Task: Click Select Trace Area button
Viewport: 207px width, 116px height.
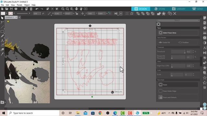Action: (x=178, y=33)
